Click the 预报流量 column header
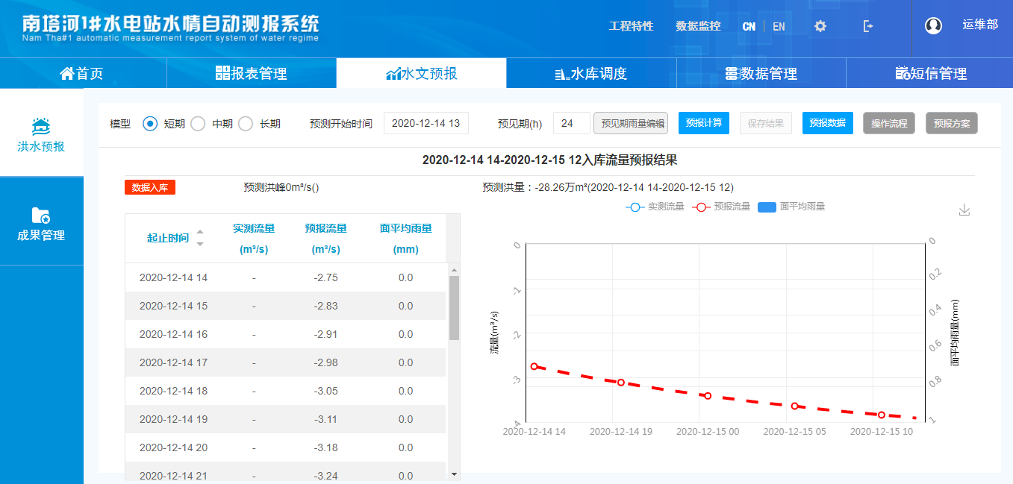 [x=326, y=239]
